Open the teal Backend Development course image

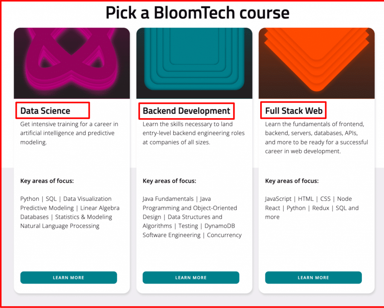(x=194, y=63)
